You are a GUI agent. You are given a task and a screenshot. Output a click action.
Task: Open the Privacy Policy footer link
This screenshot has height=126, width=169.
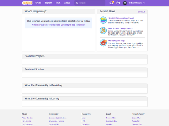tap(111, 121)
